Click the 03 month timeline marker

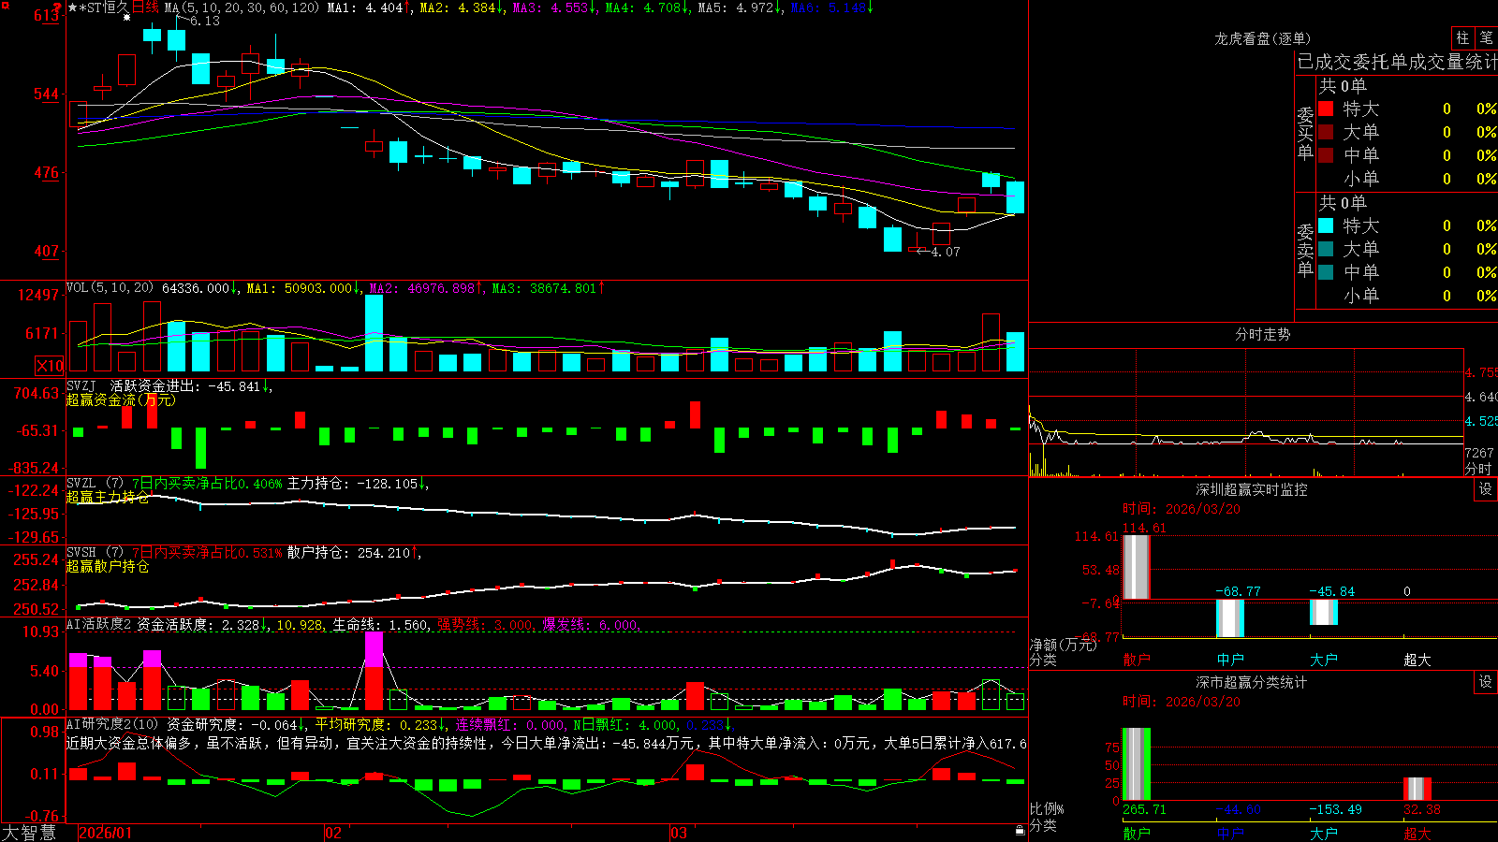[x=679, y=833]
